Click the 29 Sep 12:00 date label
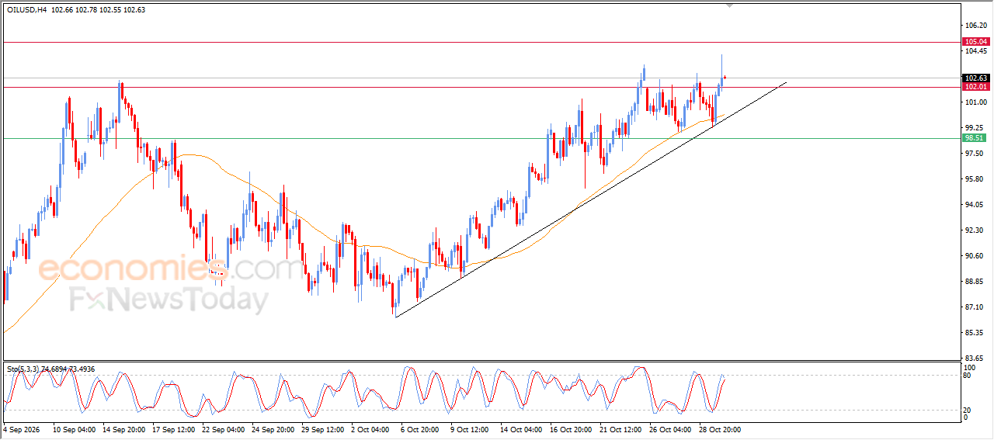 325,428
